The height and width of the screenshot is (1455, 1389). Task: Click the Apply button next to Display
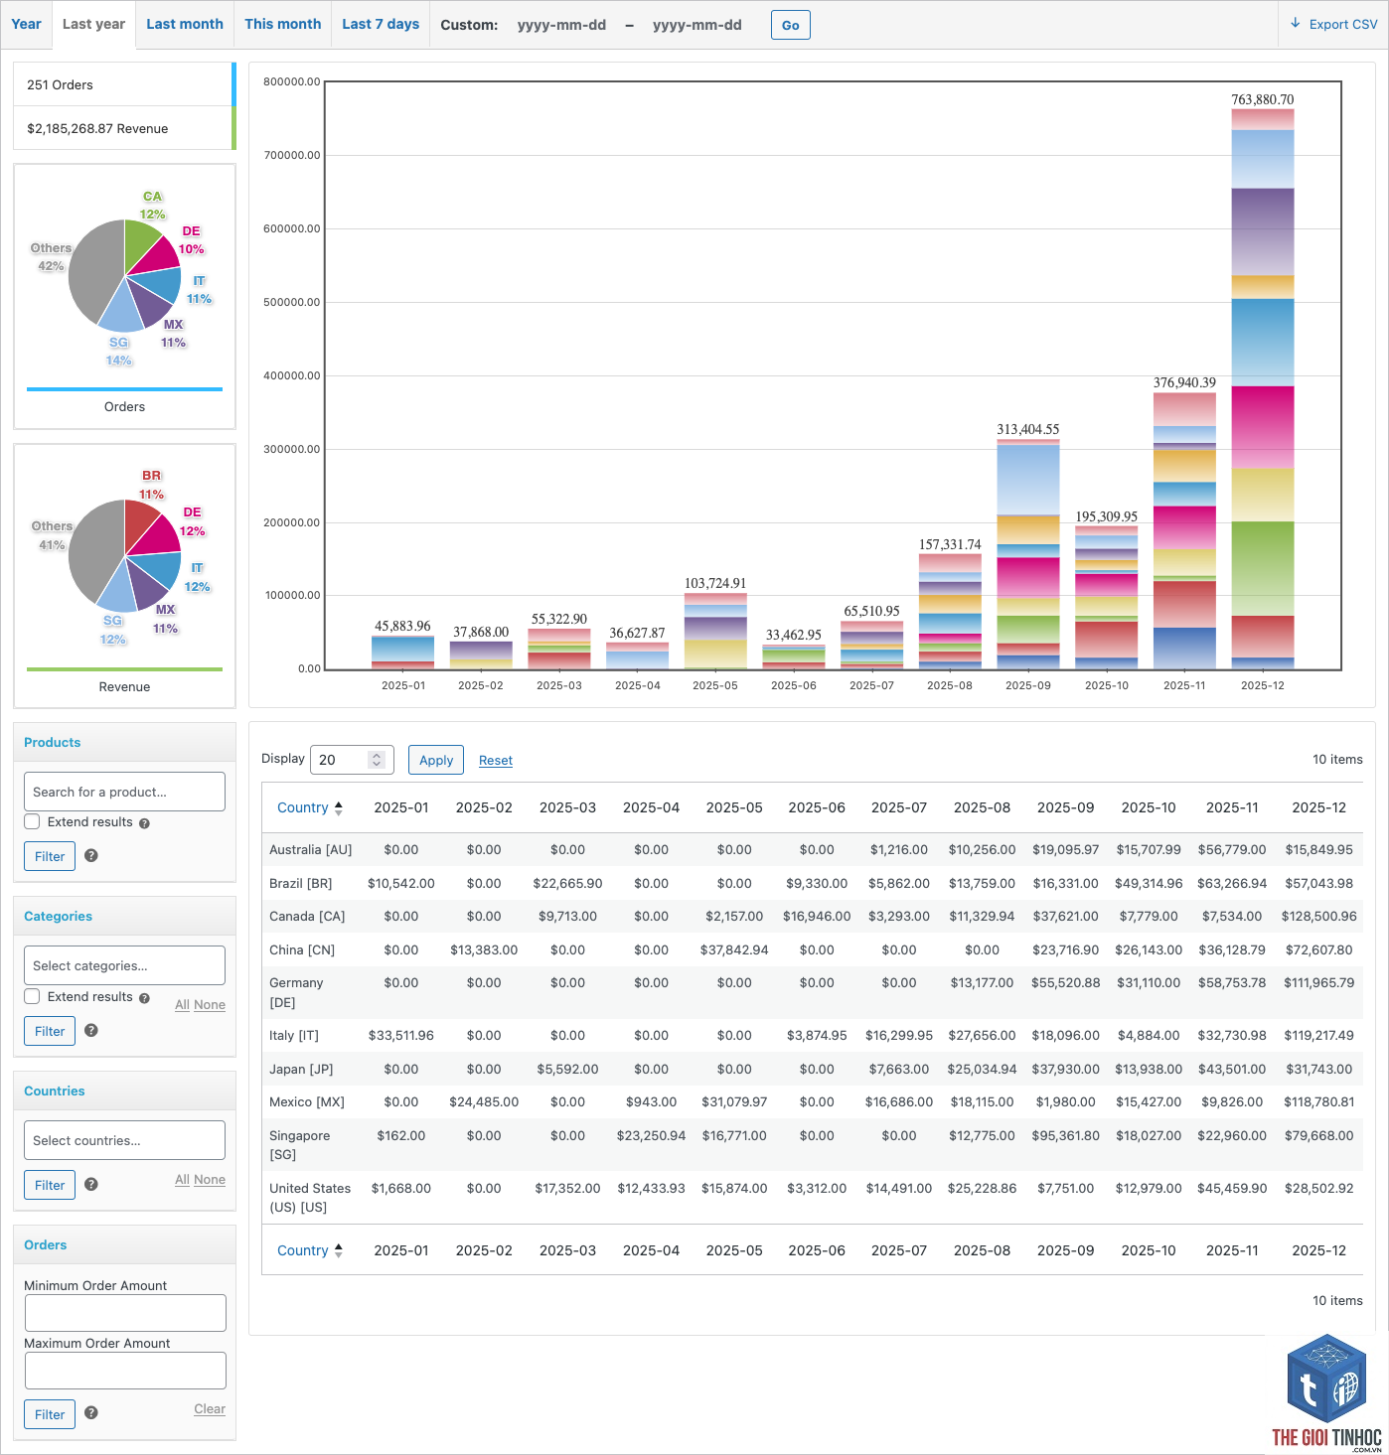click(x=436, y=760)
